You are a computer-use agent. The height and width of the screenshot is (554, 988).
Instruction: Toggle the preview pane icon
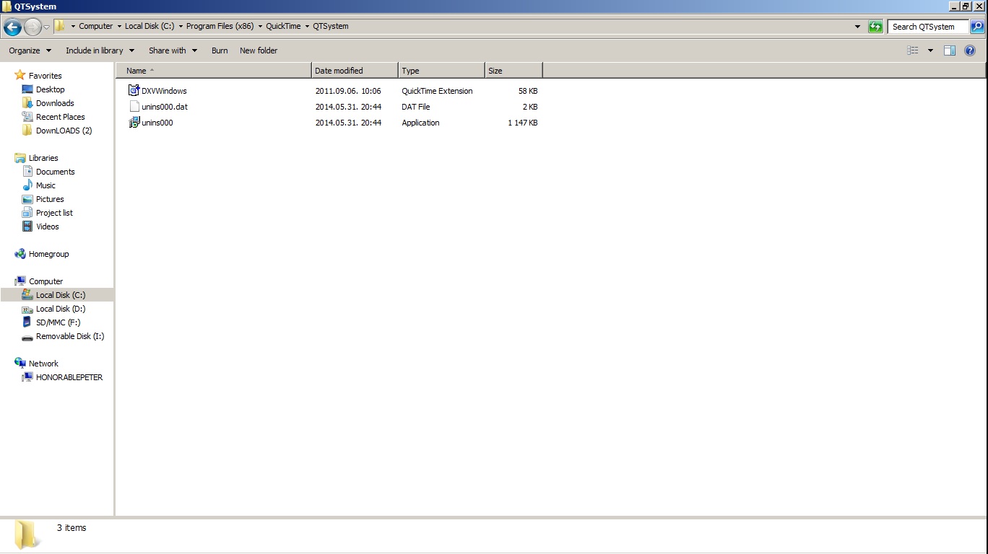pos(950,50)
